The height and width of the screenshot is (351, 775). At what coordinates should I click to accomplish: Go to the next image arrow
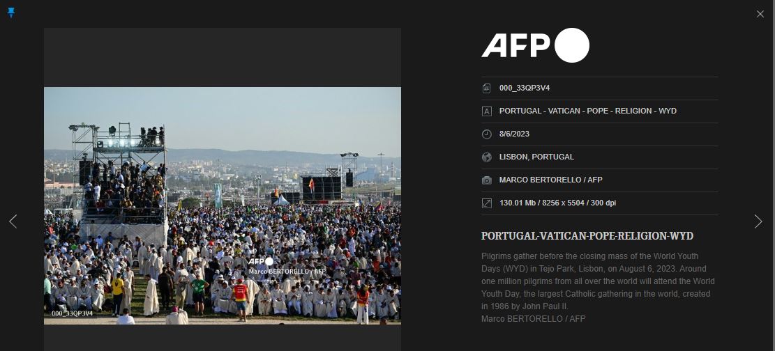758,221
